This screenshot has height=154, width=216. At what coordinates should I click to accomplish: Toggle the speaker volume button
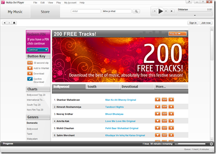(x=172, y=11)
